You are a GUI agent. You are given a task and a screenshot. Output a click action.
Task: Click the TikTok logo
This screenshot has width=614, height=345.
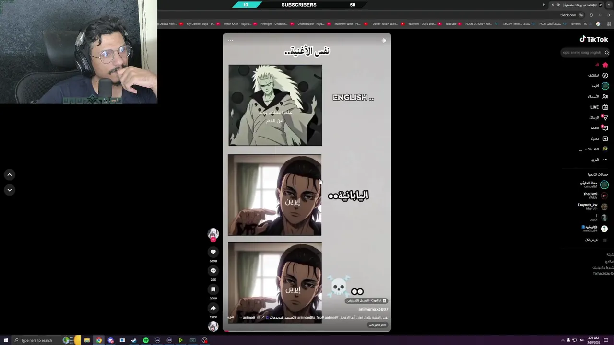tap(594, 40)
